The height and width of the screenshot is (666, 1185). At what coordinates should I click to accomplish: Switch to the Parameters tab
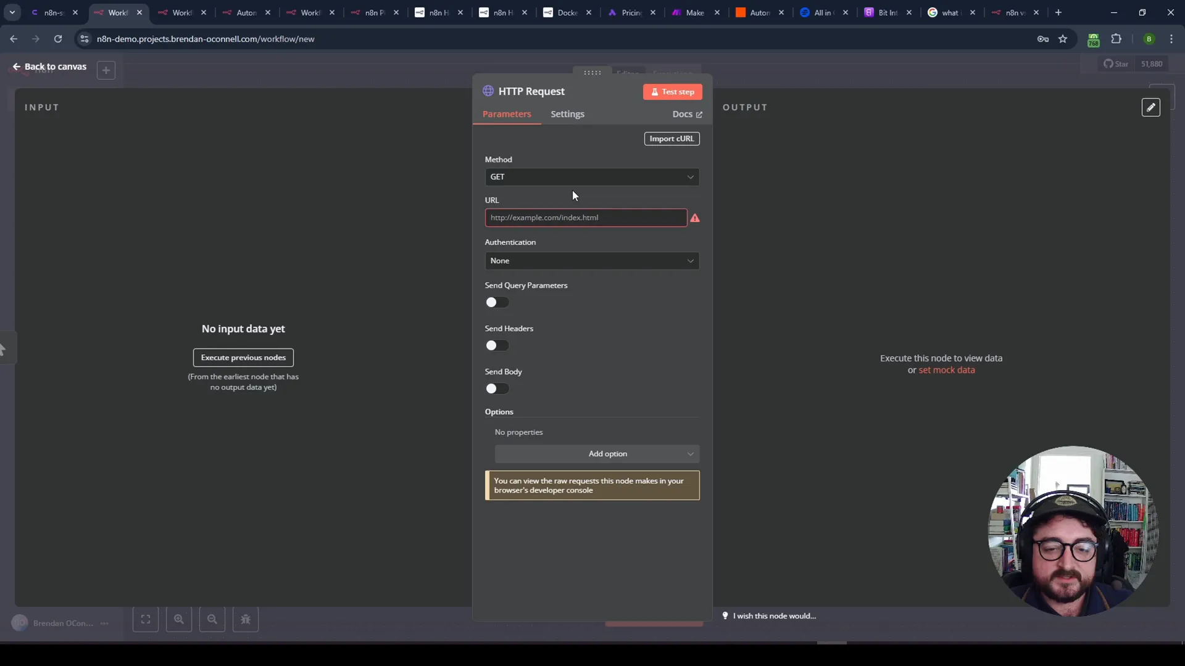507,114
